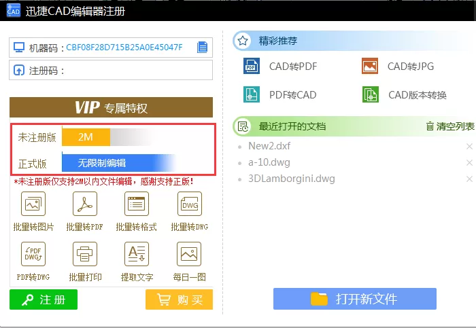Click the 注册码 input field
This screenshot has height=328, width=476.
pos(111,71)
